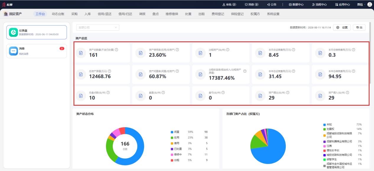Toggle 刘霞权 legend entry in department chart

tap(330, 129)
